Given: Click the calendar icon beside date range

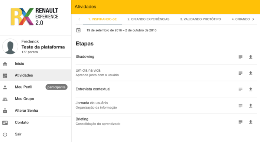Looking at the screenshot, I should pyautogui.click(x=78, y=30).
